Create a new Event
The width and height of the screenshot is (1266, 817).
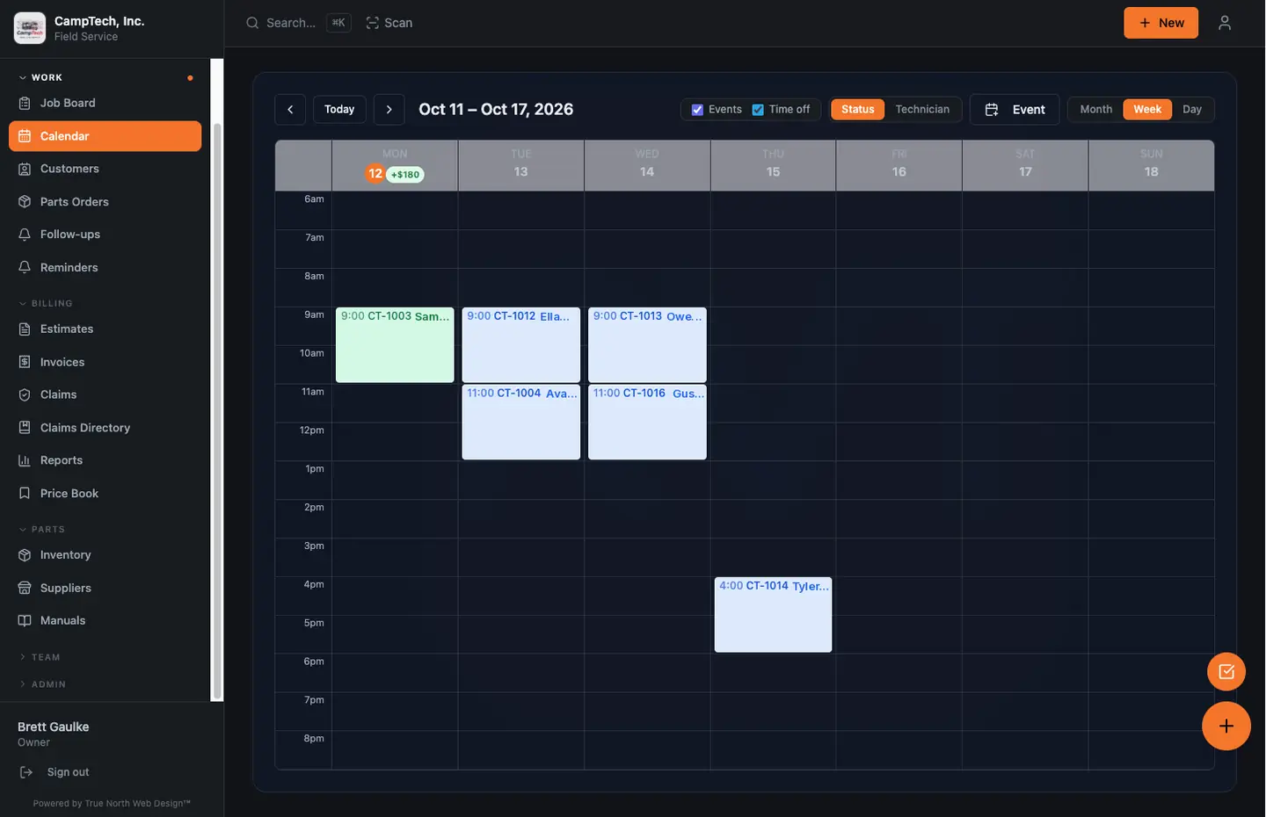click(1015, 110)
